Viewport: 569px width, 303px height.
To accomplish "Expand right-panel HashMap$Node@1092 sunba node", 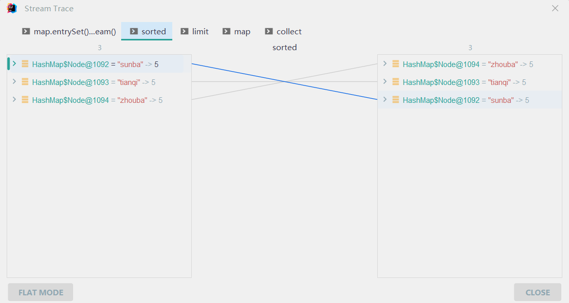I will (x=385, y=99).
